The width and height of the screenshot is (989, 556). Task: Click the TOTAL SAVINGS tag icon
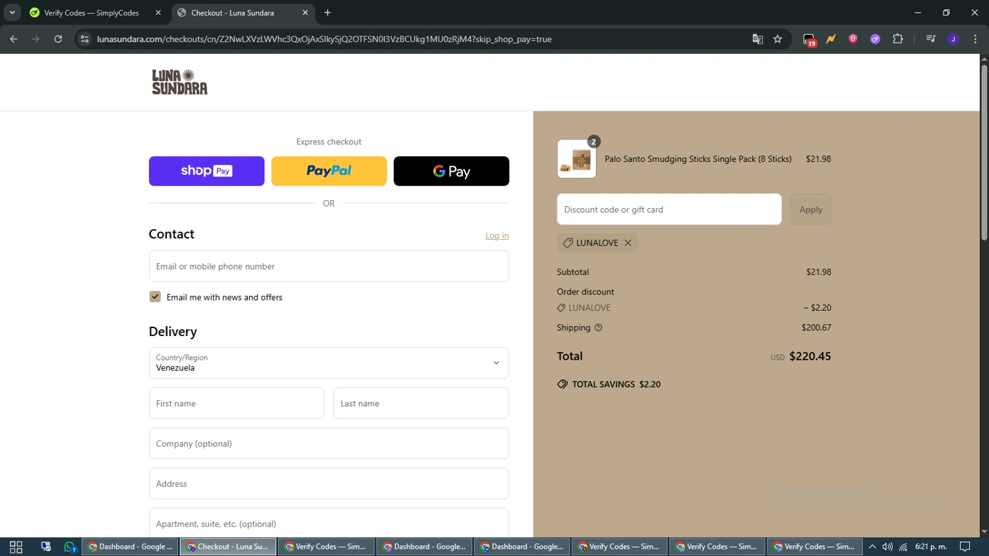562,384
